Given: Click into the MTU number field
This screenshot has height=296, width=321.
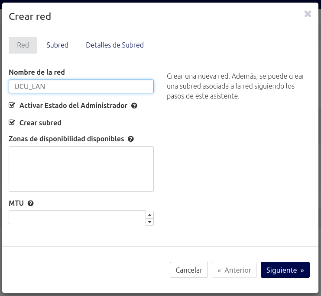Looking at the screenshot, I should (x=77, y=217).
